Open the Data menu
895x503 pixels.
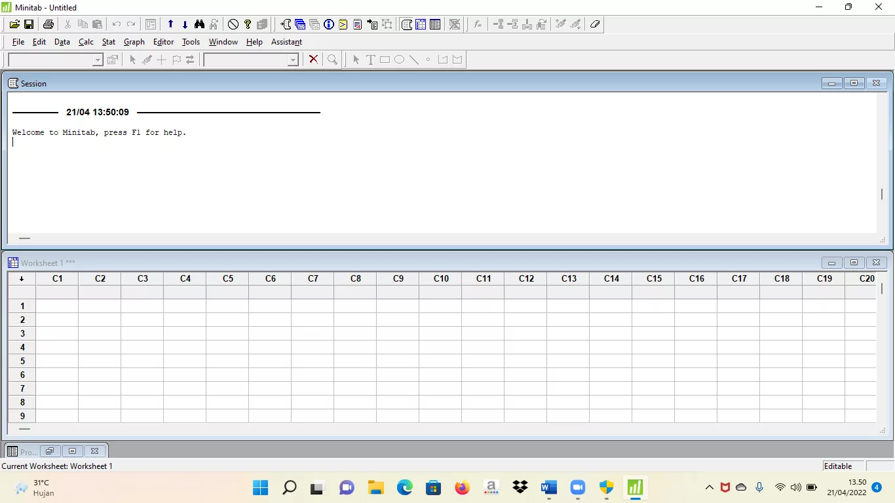pyautogui.click(x=62, y=42)
